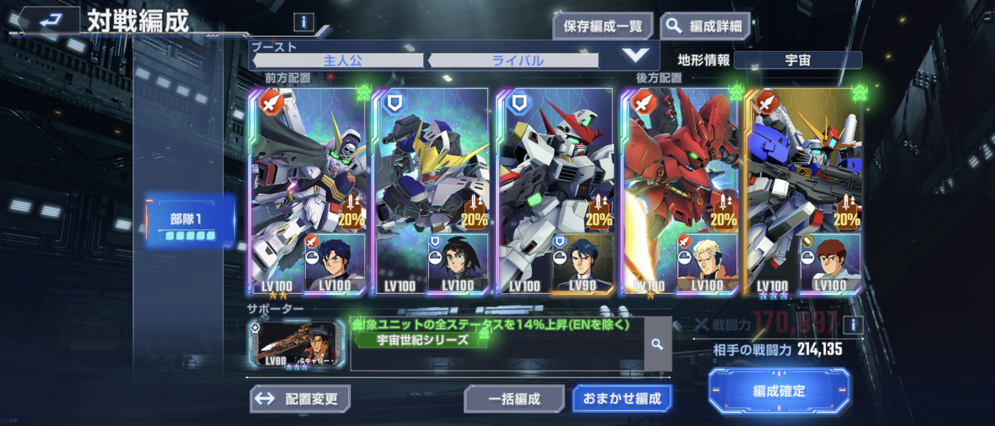This screenshot has height=426, width=995.
Task: Click the magnifier on 編成詳細
Action: [x=673, y=26]
